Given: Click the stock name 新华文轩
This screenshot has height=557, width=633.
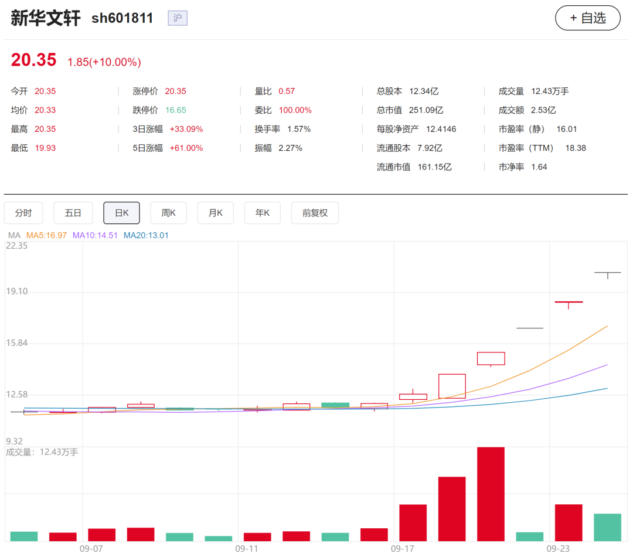Looking at the screenshot, I should pyautogui.click(x=46, y=18).
